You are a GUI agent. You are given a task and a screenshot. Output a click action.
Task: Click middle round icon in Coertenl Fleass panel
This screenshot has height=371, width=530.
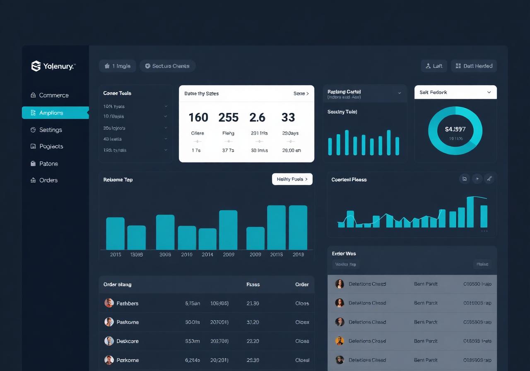coord(477,179)
